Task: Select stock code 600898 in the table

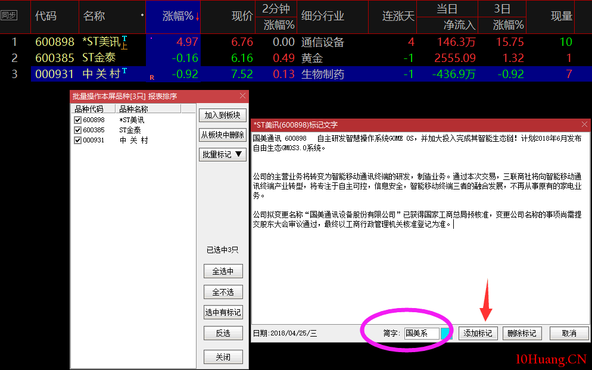Action: (54, 42)
